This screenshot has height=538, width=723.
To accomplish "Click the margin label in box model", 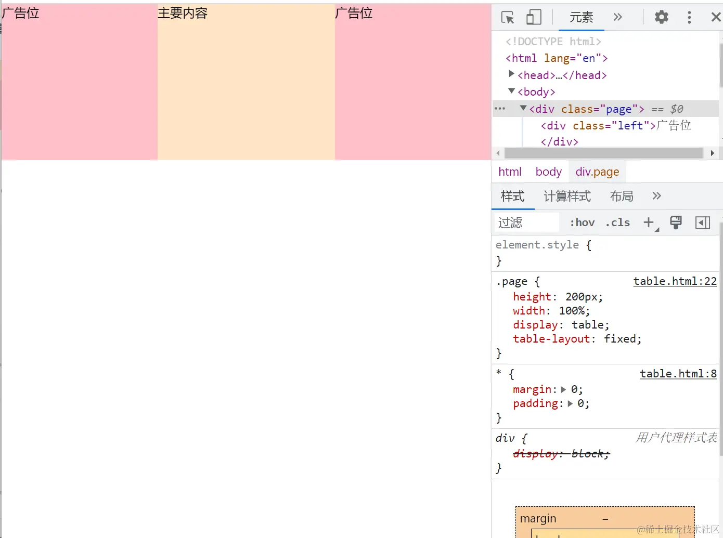I will click(538, 519).
